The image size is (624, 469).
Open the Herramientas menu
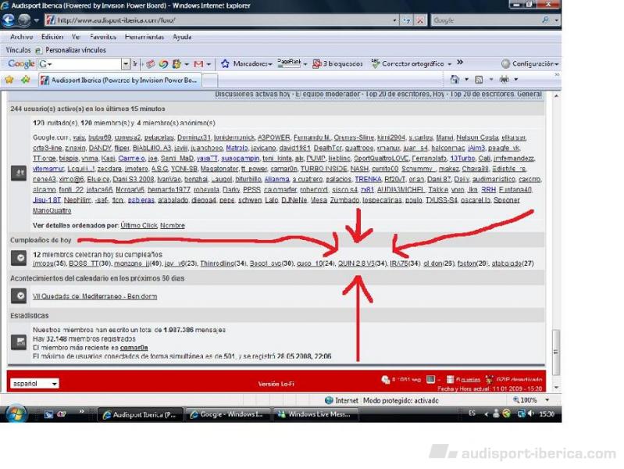point(144,37)
